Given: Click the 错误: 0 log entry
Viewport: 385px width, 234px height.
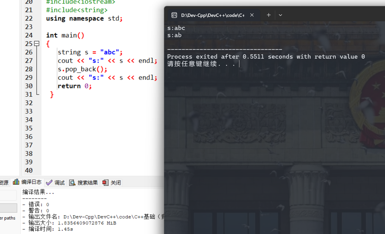Looking at the screenshot, I should pyautogui.click(x=36, y=204).
